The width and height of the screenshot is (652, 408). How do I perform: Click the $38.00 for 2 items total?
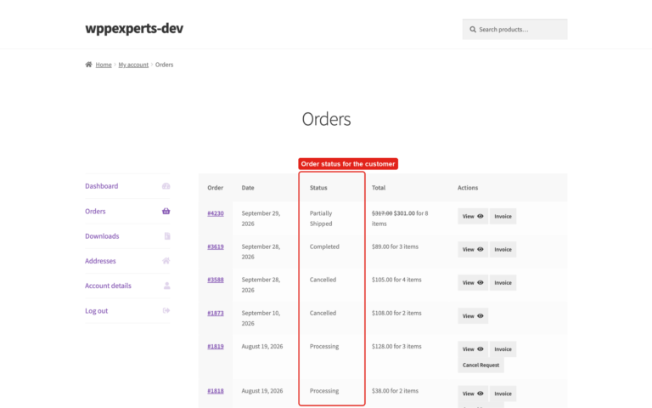395,391
